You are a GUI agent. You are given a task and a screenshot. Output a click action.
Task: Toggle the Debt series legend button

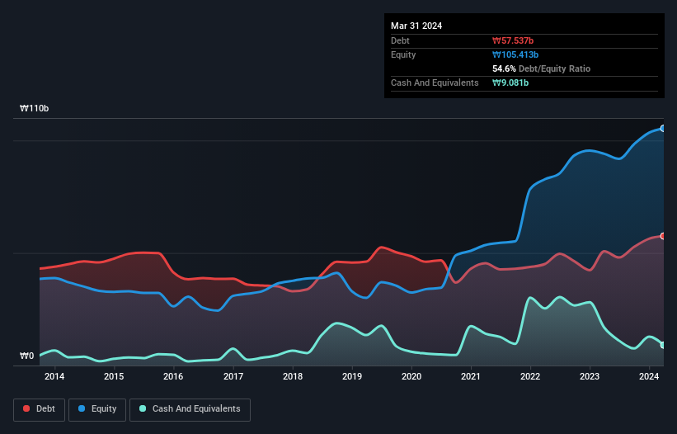click(40, 409)
